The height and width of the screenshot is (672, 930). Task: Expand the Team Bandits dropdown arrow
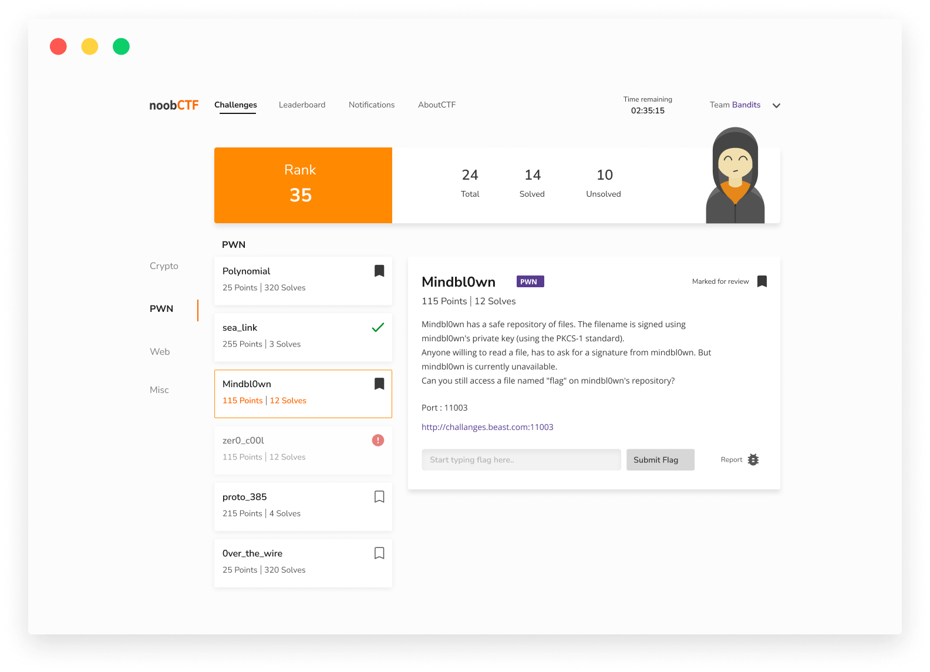click(x=776, y=106)
